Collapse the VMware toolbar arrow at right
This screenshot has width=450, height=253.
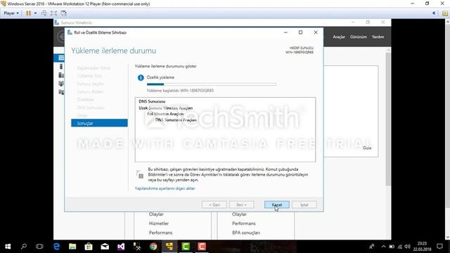434,13
